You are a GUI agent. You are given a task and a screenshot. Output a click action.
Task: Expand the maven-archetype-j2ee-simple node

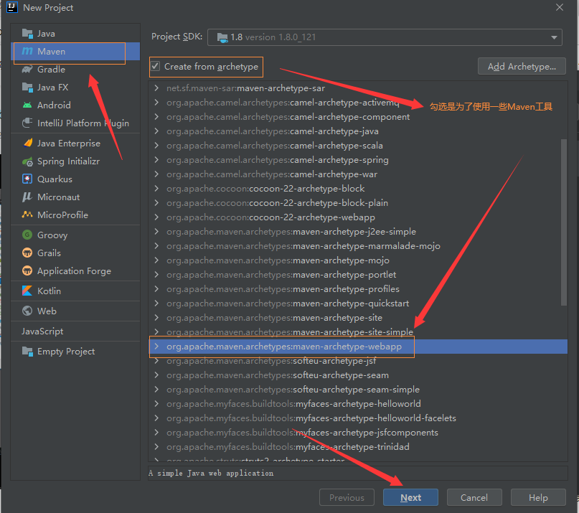coord(156,232)
